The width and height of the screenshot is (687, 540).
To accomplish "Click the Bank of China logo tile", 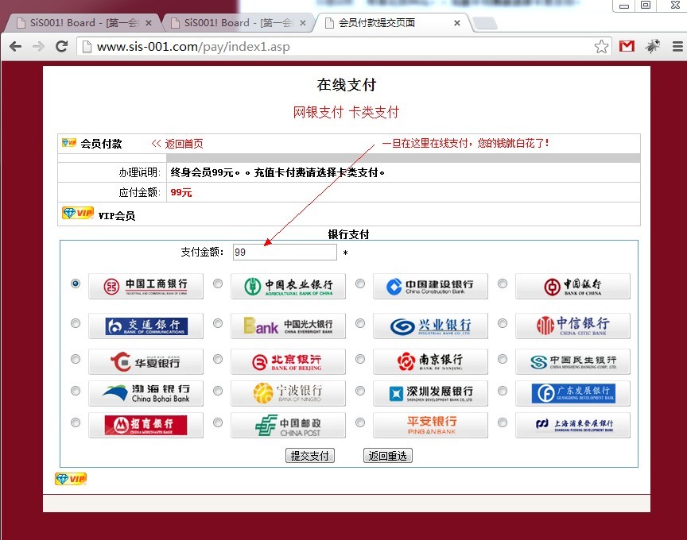I will [572, 286].
